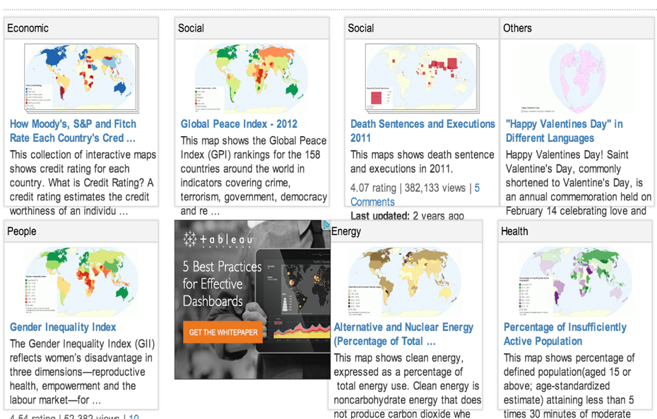Open the 'Gender Inequality Index' title link

(63, 327)
